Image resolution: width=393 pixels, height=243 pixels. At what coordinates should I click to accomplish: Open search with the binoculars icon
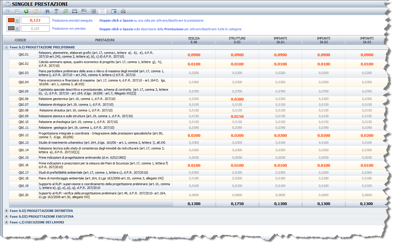47,11
